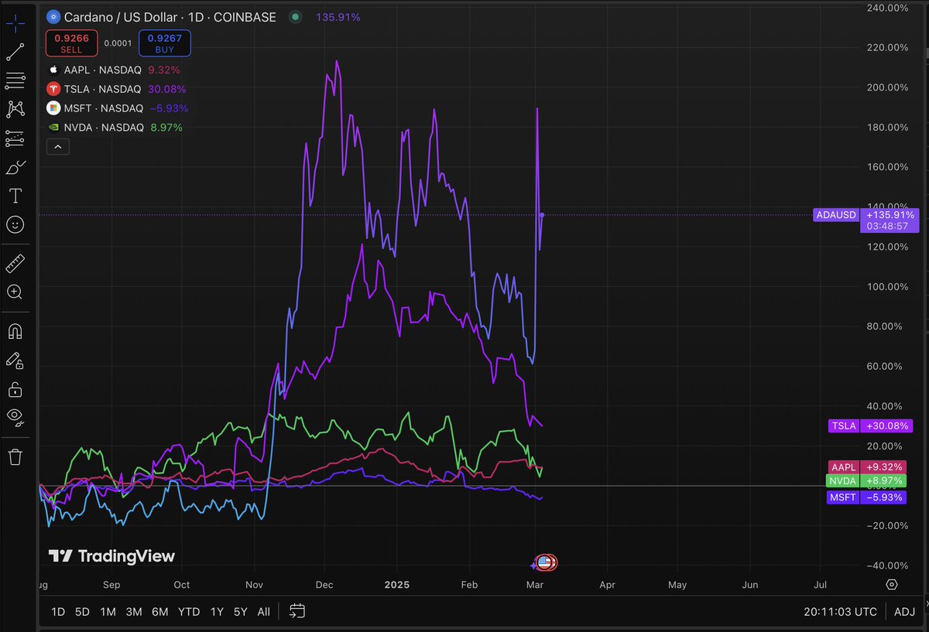929x632 pixels.
Task: Toggle the magnet snap mode
Action: coord(15,332)
